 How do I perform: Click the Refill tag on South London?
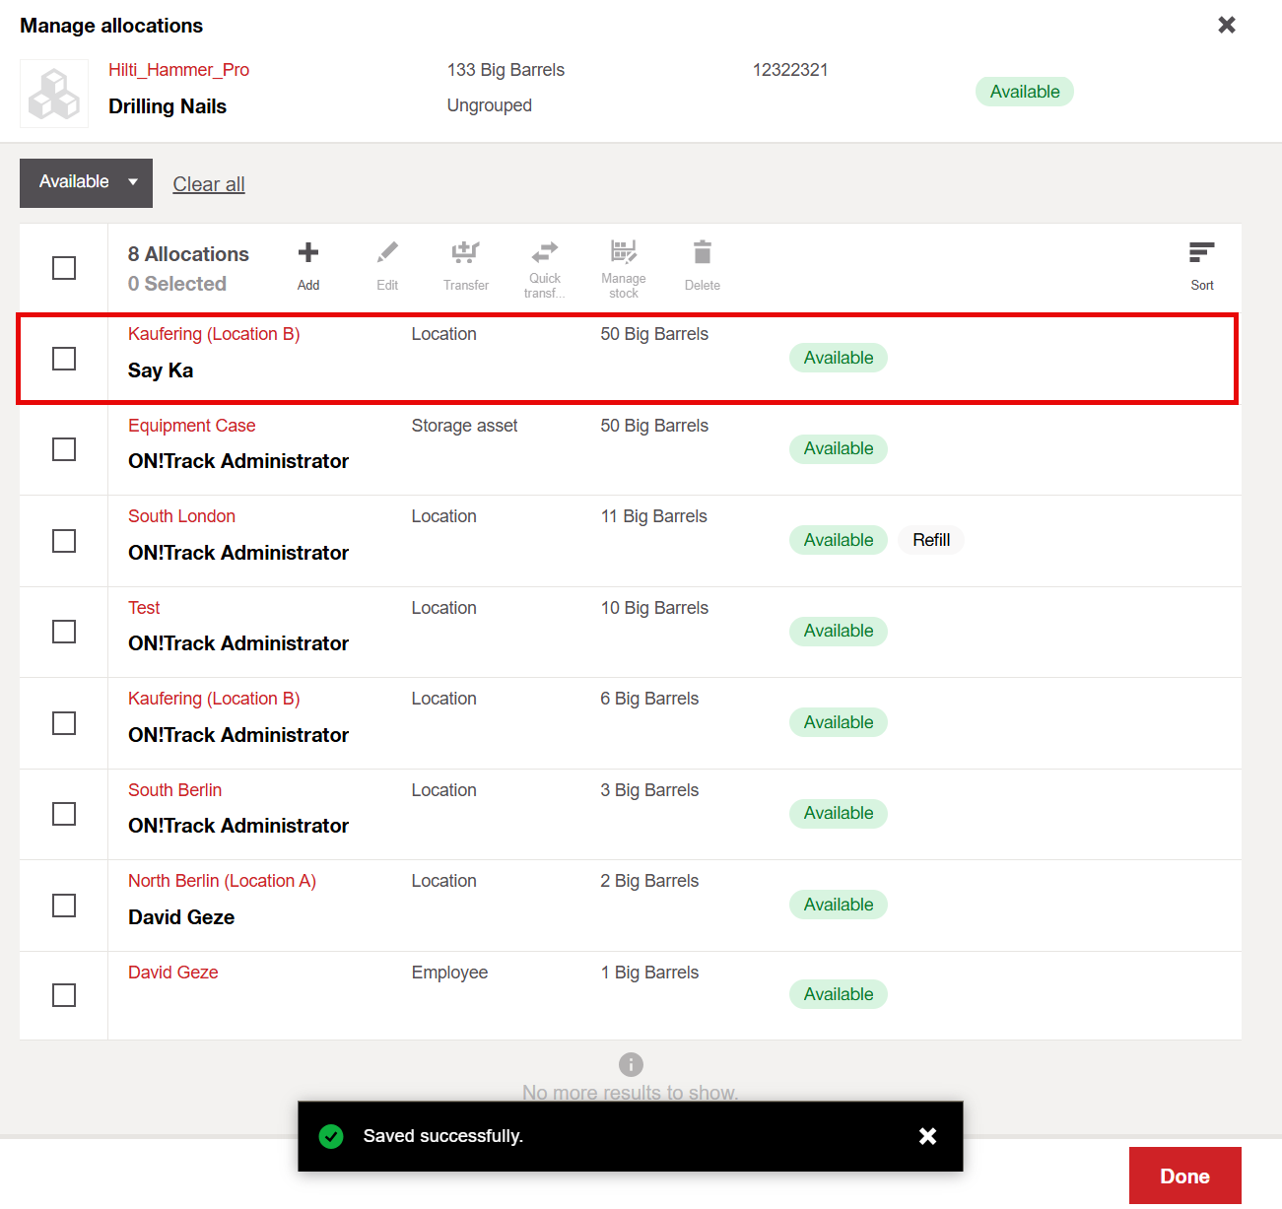pos(930,540)
